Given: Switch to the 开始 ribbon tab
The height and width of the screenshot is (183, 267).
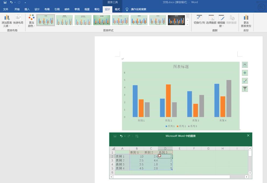Looking at the screenshot, I should pyautogui.click(x=17, y=9).
